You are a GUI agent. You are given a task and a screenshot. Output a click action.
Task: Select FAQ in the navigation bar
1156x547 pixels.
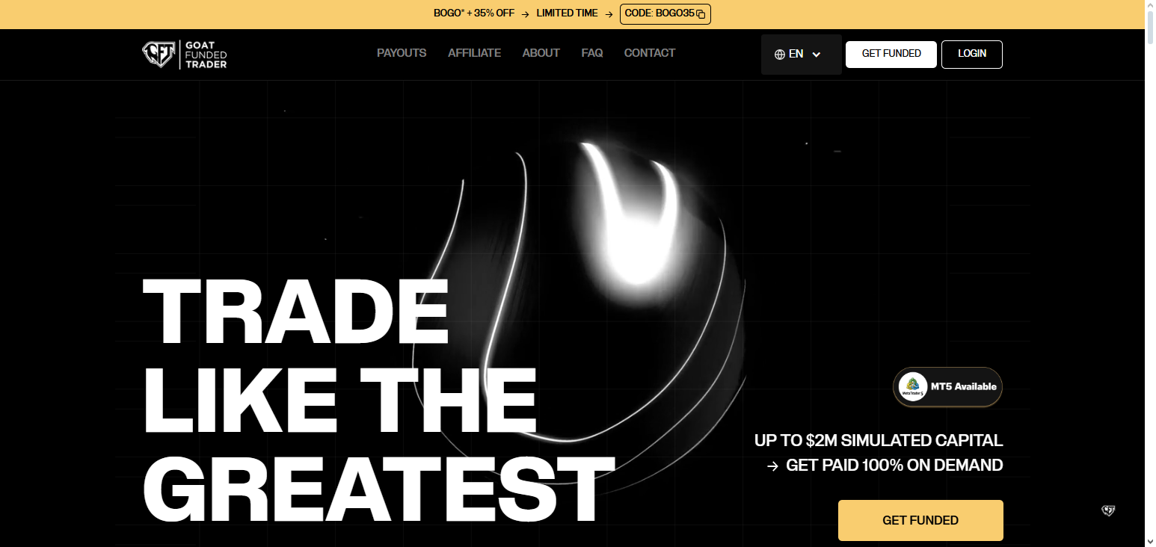[x=591, y=53]
